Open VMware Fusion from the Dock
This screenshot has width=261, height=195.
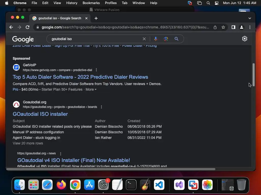pyautogui.click(x=193, y=185)
